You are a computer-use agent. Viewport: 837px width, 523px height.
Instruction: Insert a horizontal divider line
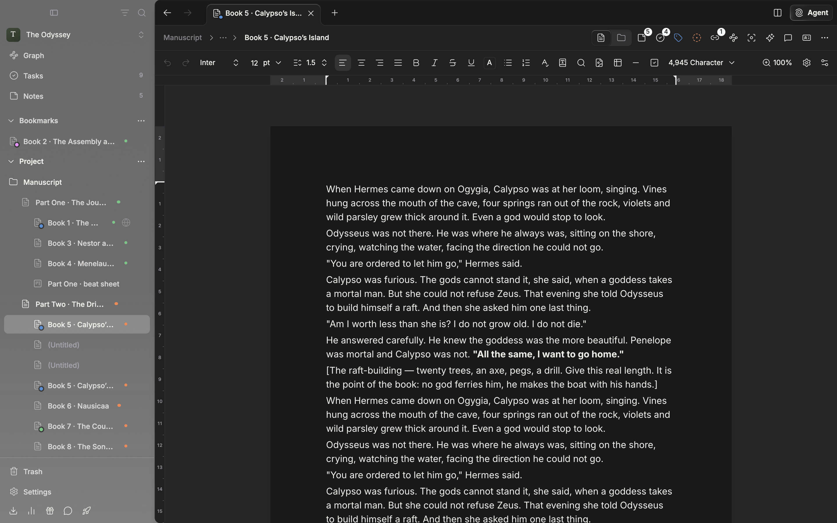636,62
